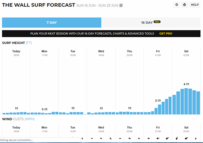Click the Wed 19/06 wind column header

[x=101, y=129]
